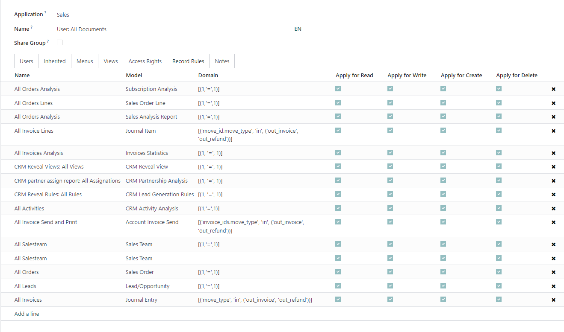Switch to the Views tab

(110, 61)
